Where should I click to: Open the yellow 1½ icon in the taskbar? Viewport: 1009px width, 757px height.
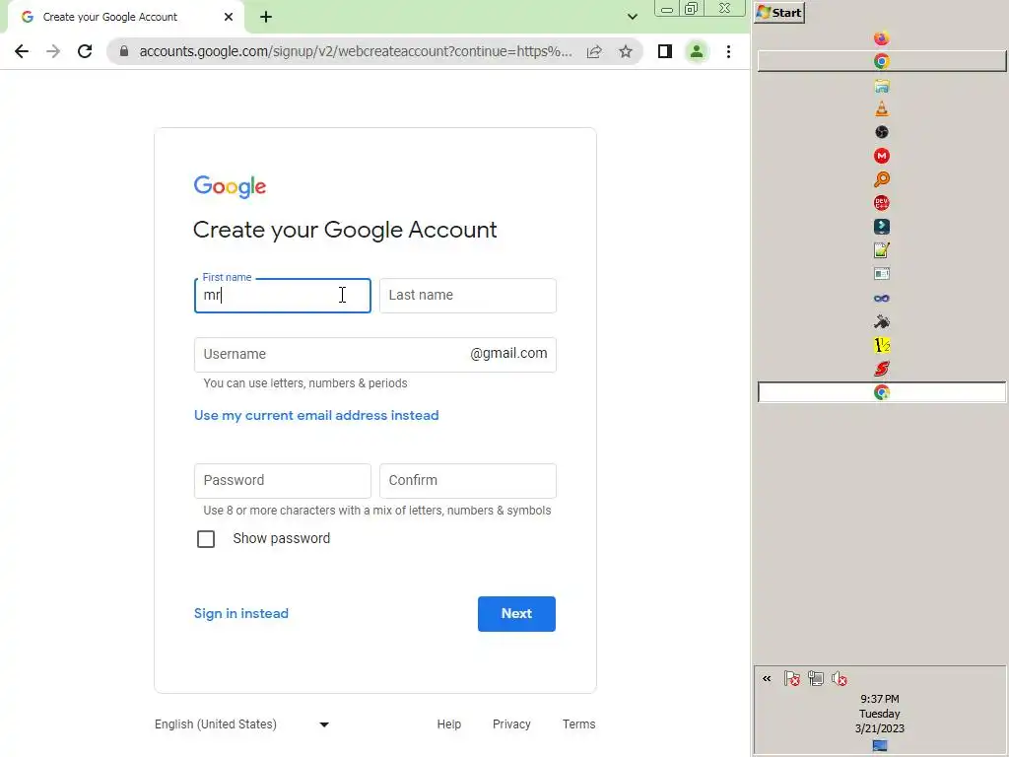[882, 346]
